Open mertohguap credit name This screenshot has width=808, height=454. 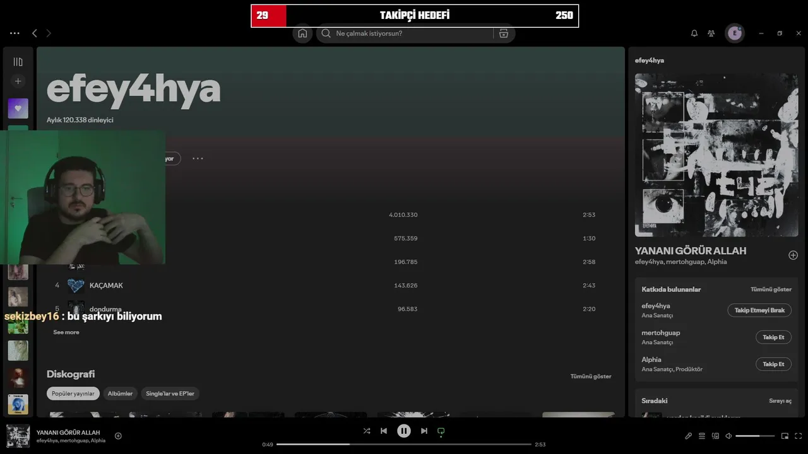click(661, 333)
